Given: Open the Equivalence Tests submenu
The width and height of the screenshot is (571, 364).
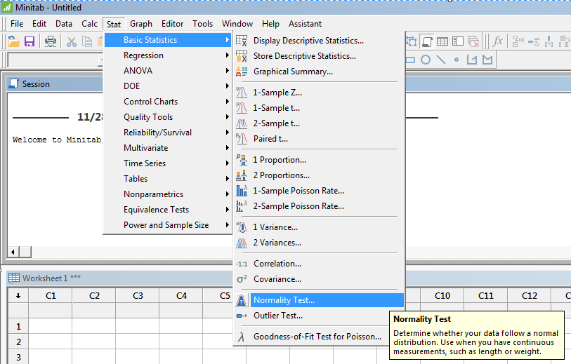Looking at the screenshot, I should pyautogui.click(x=168, y=210).
